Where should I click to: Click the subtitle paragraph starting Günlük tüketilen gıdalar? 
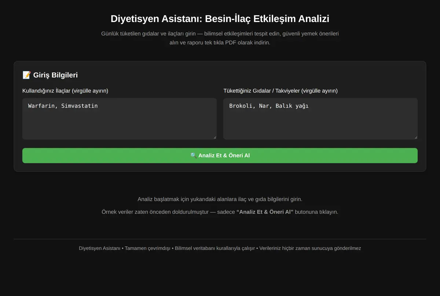coord(220,38)
